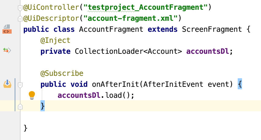Collapse the fold marker on the @UiController line
The width and height of the screenshot is (261, 140).
tap(20, 8)
